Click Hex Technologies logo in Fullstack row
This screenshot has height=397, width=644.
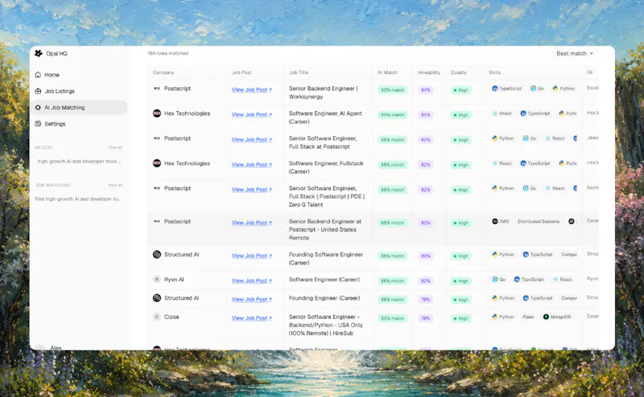[x=157, y=163]
